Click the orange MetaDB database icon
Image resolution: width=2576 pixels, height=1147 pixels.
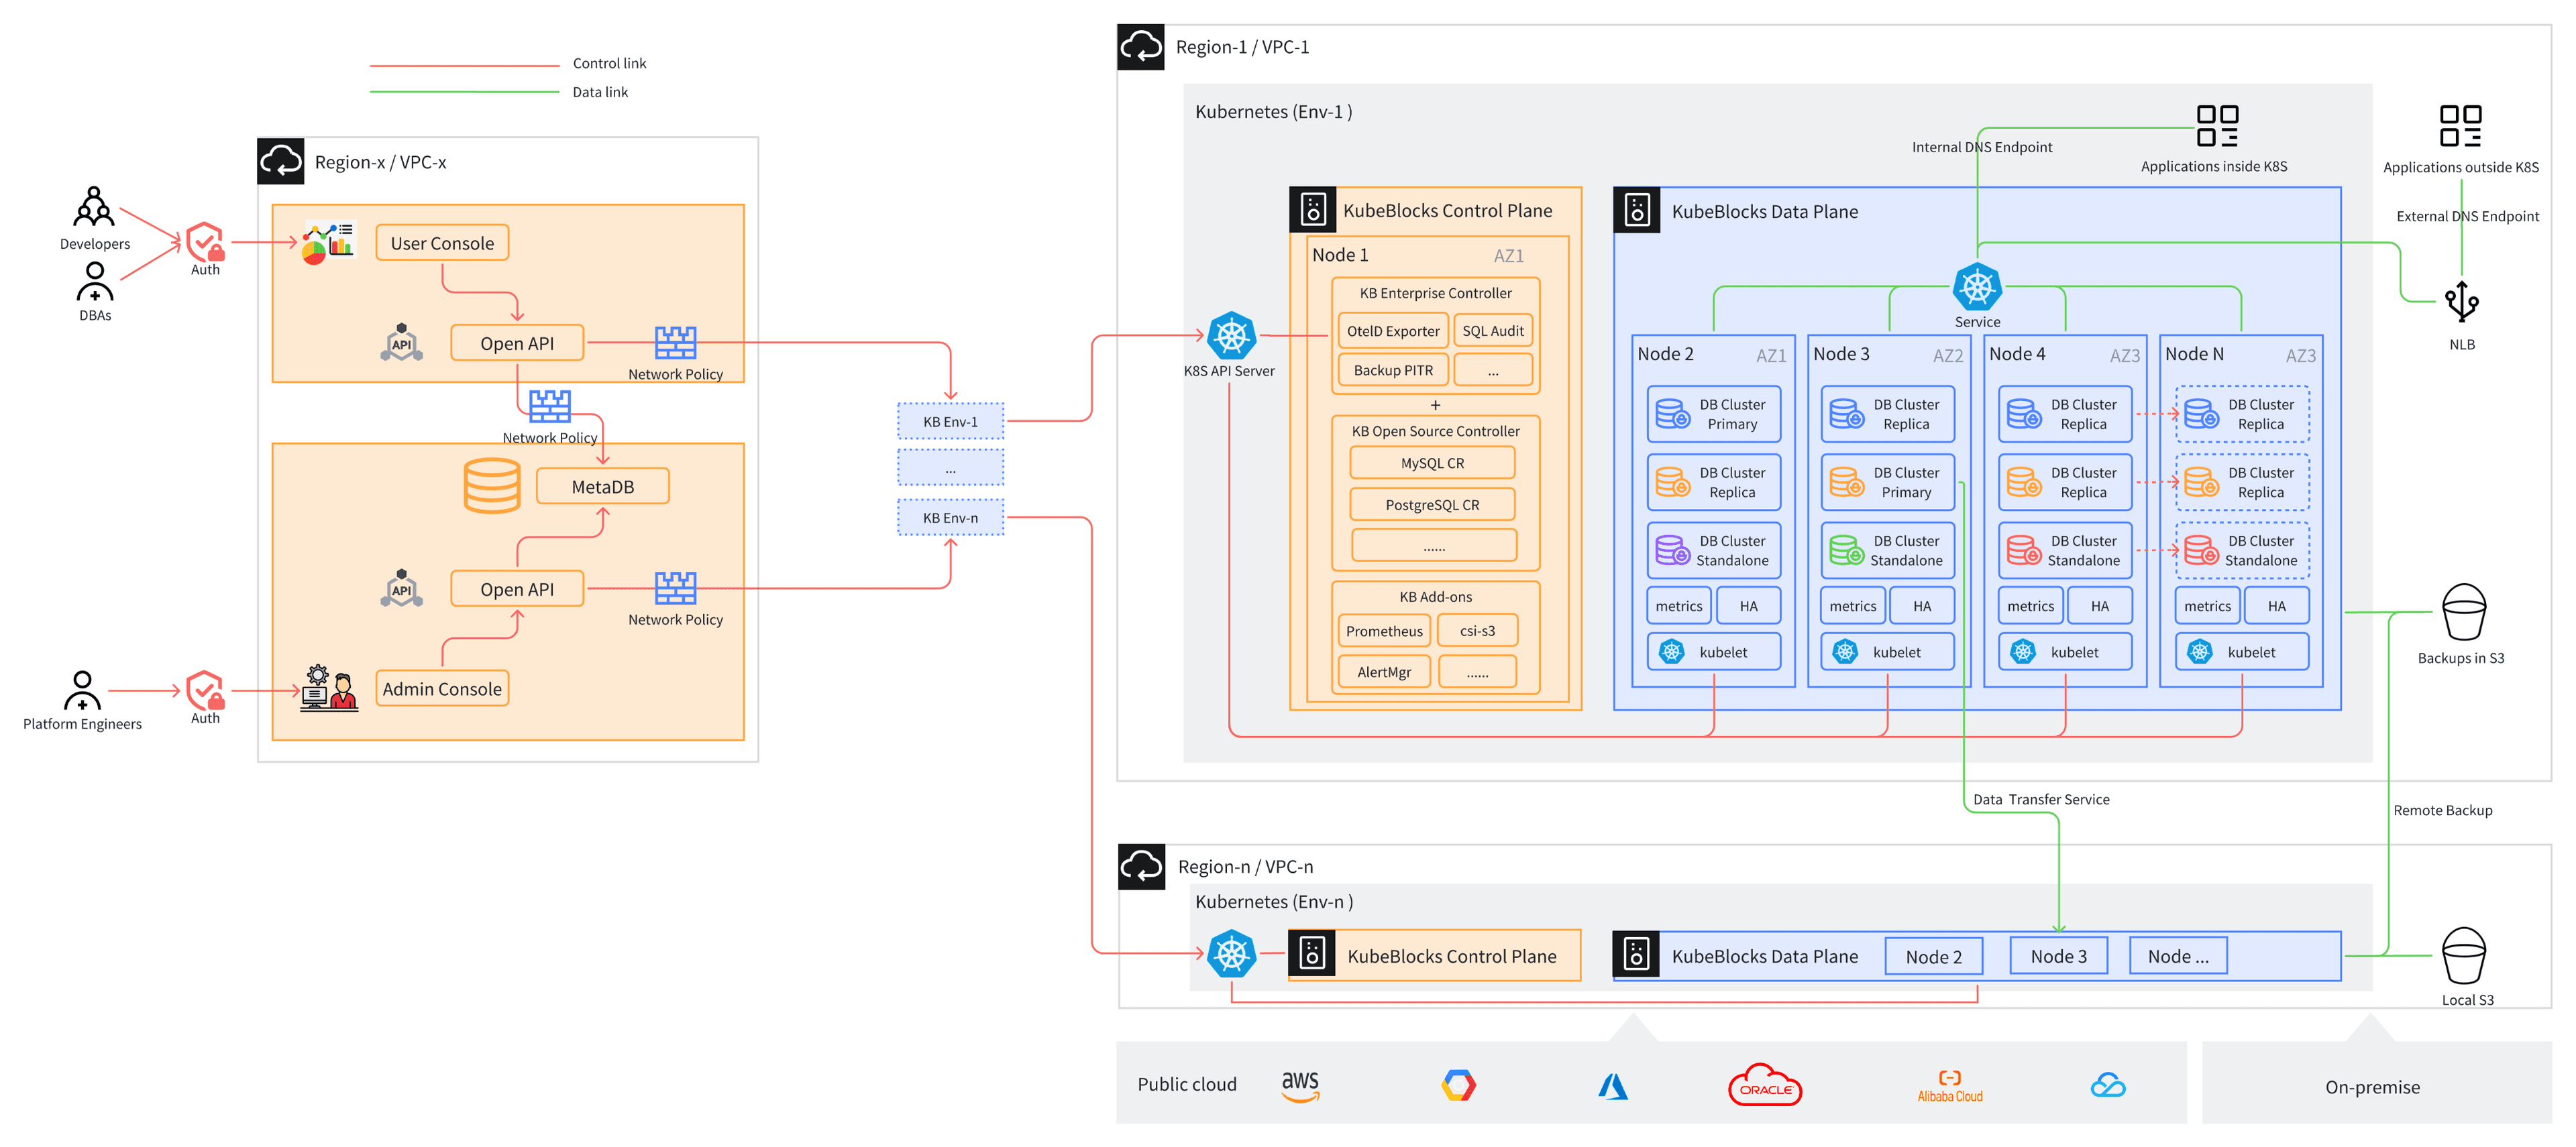tap(492, 485)
